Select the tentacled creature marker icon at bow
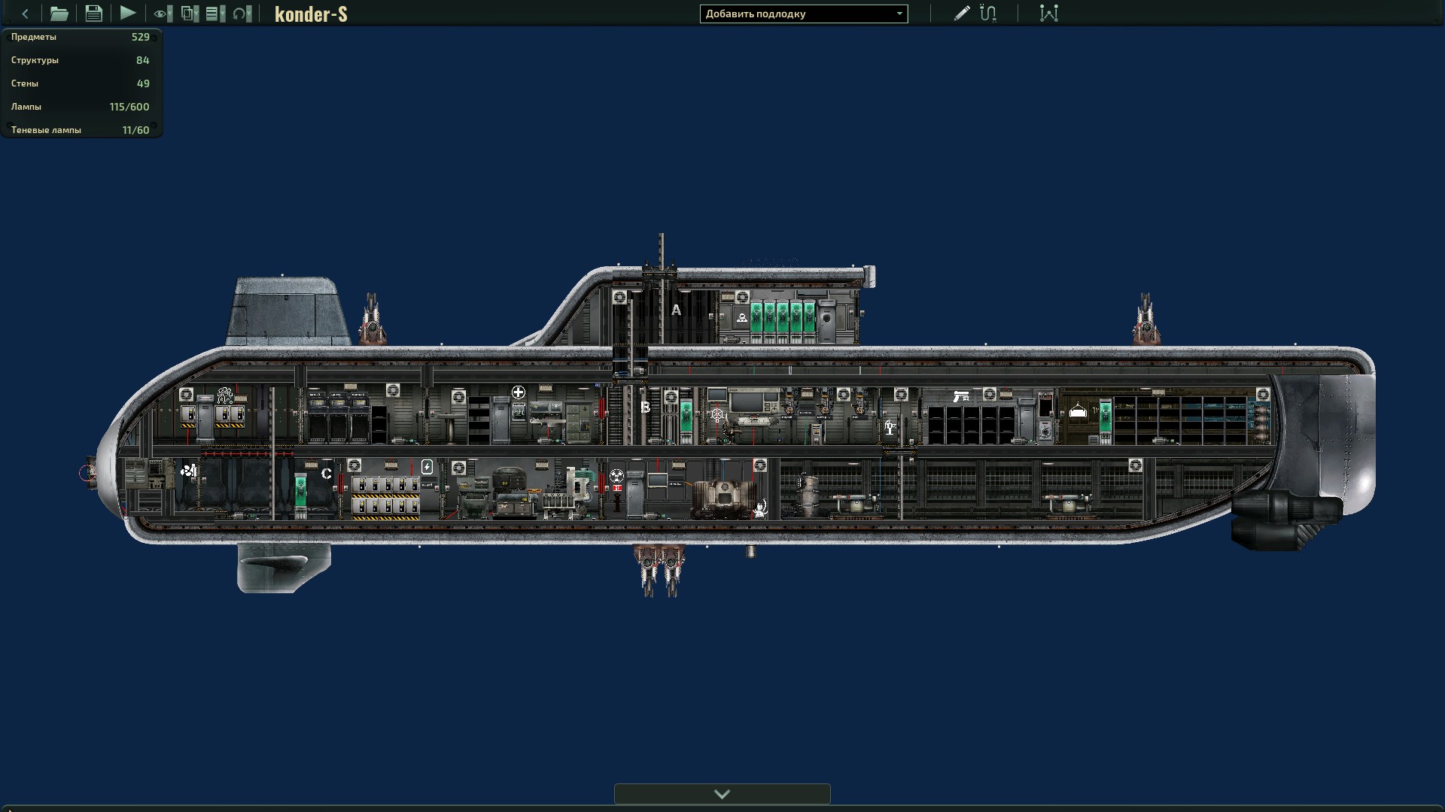The image size is (1445, 812). [x=224, y=395]
